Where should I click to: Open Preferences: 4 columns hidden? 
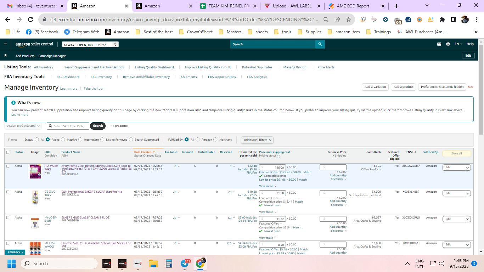[x=442, y=87]
